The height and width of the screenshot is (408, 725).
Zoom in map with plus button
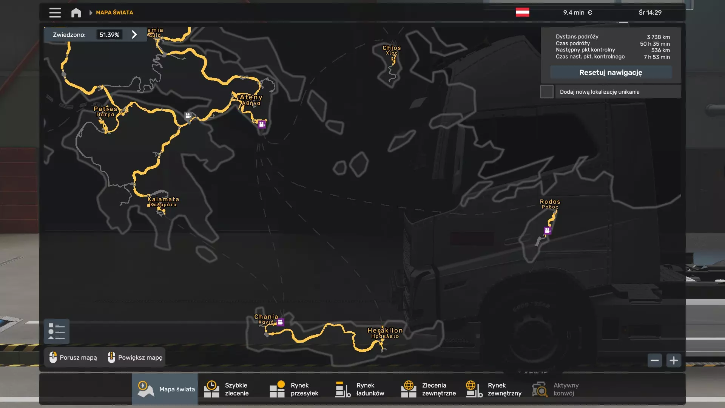[x=674, y=360]
